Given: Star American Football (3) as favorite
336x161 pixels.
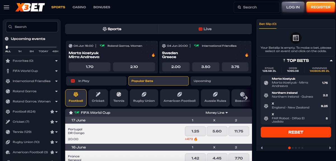Looking at the screenshot, I should click(52, 152).
